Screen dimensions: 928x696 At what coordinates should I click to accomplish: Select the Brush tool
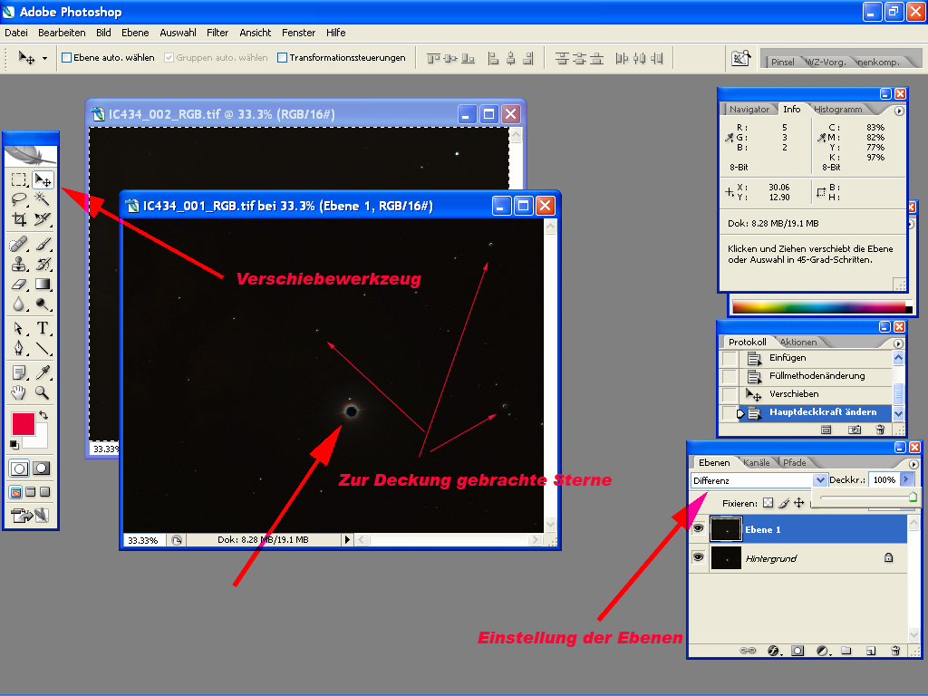tap(43, 244)
